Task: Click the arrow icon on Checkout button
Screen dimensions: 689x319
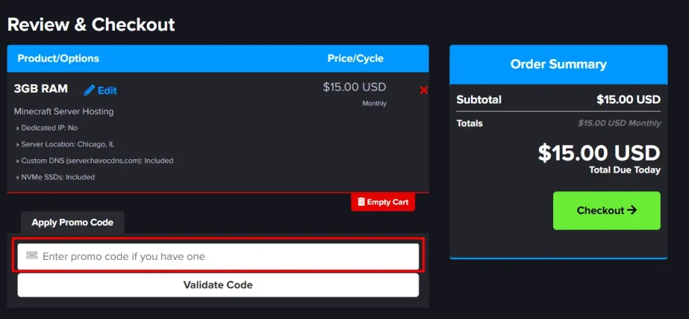Action: [x=631, y=210]
